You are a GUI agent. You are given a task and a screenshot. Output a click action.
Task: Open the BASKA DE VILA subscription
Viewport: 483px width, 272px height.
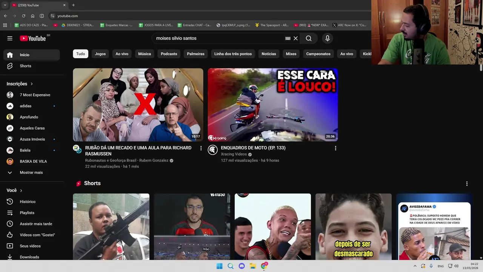pyautogui.click(x=32, y=161)
